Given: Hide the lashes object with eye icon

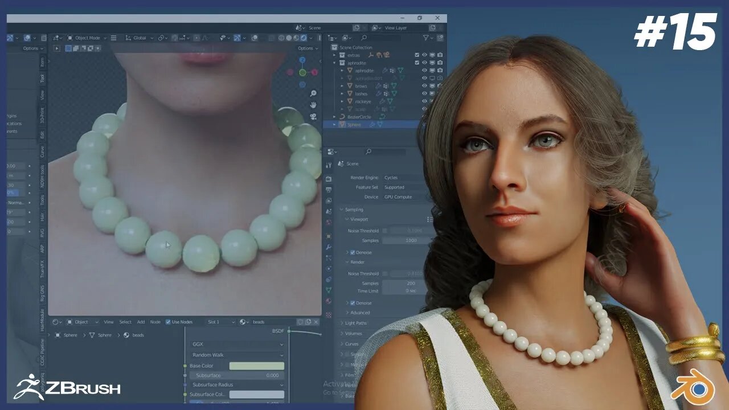Looking at the screenshot, I should click(424, 93).
